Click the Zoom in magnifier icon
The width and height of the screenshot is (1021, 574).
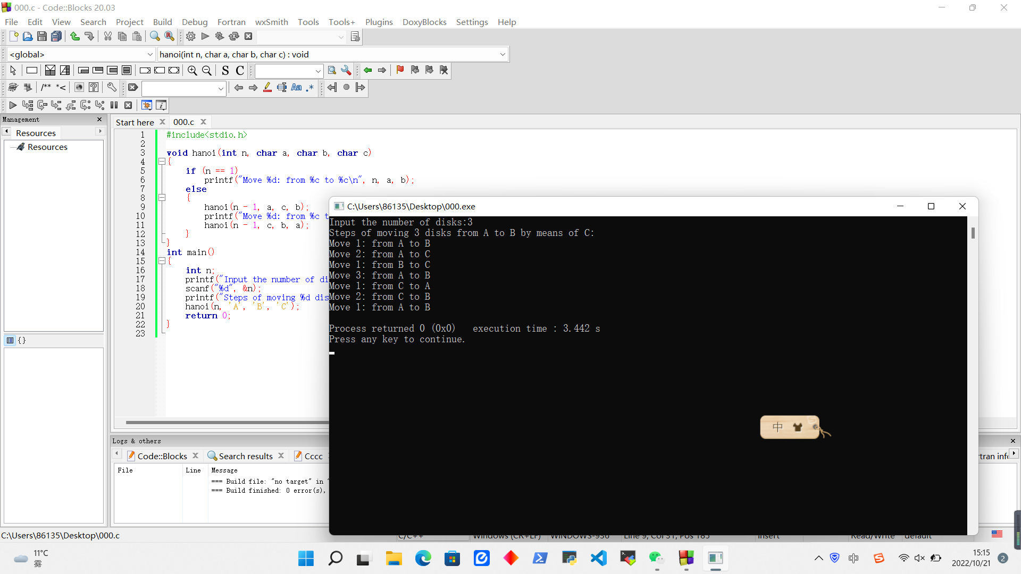193,70
